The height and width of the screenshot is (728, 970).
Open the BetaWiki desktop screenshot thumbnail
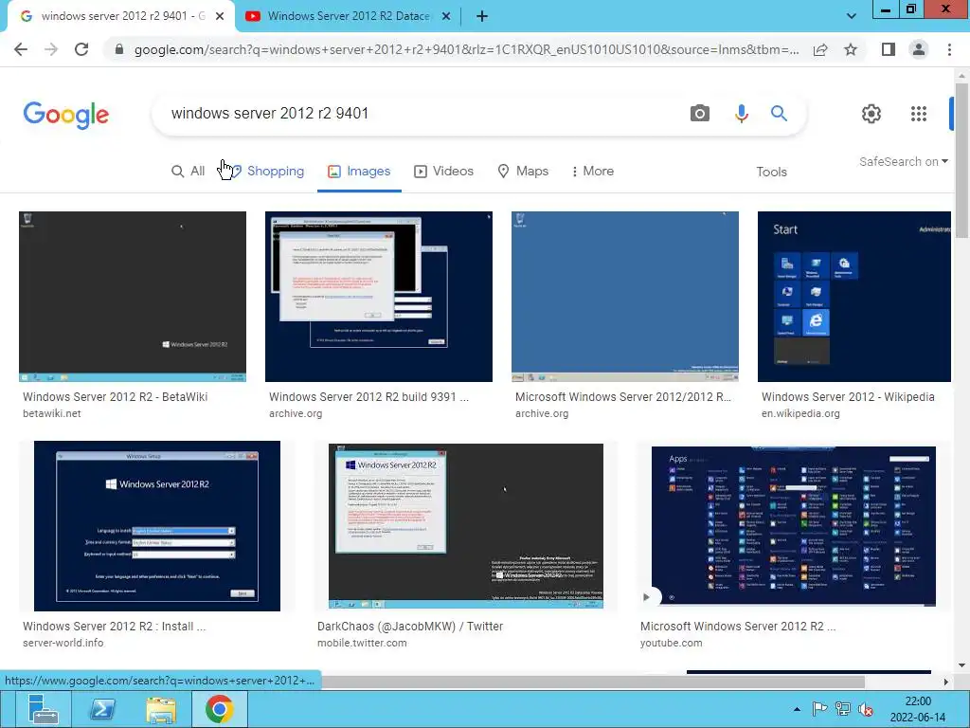coord(133,297)
